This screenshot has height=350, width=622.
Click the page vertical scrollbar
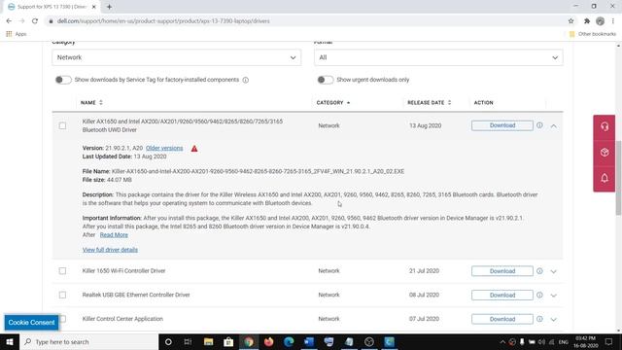pos(618,178)
